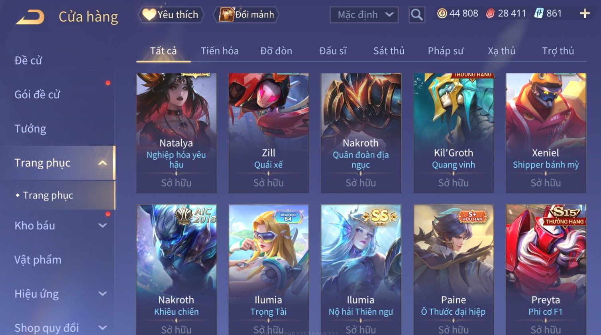The height and width of the screenshot is (335, 601).
Task: Select Ilumia Nộ hải Thiên ngư skin
Action: (361, 270)
